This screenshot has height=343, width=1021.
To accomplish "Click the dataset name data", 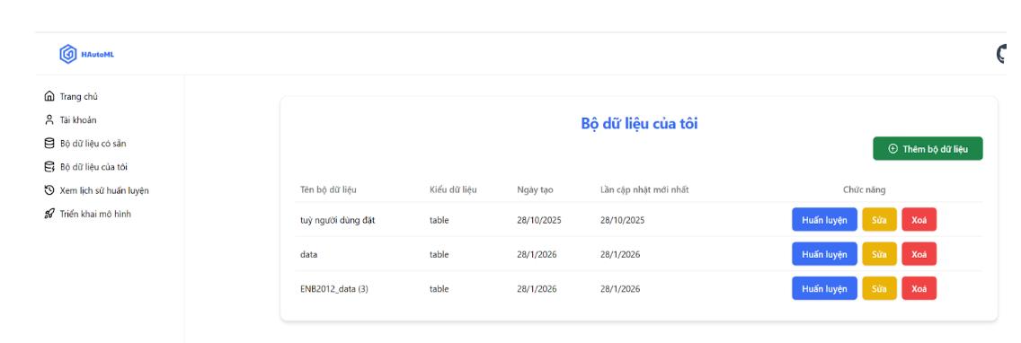I will click(308, 254).
